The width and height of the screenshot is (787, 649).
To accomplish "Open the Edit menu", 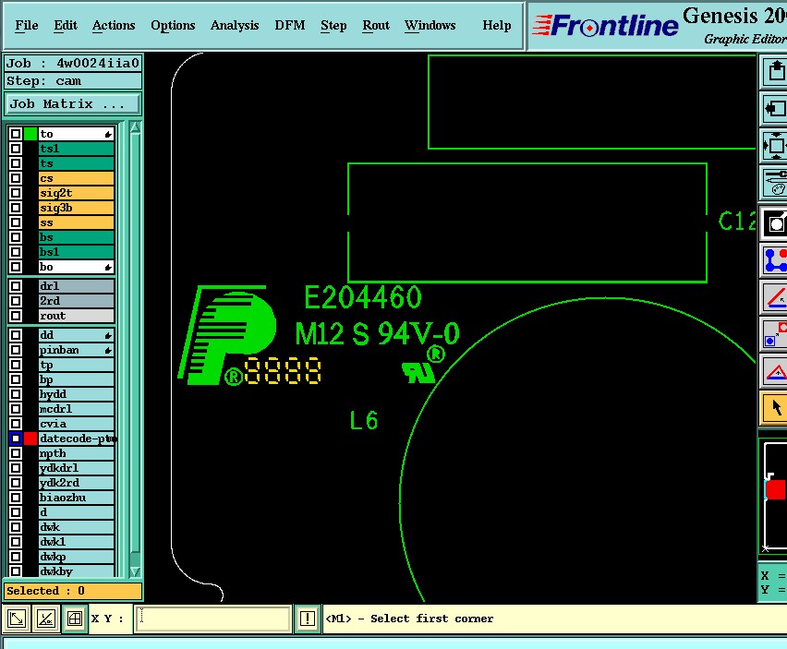I will coord(66,25).
